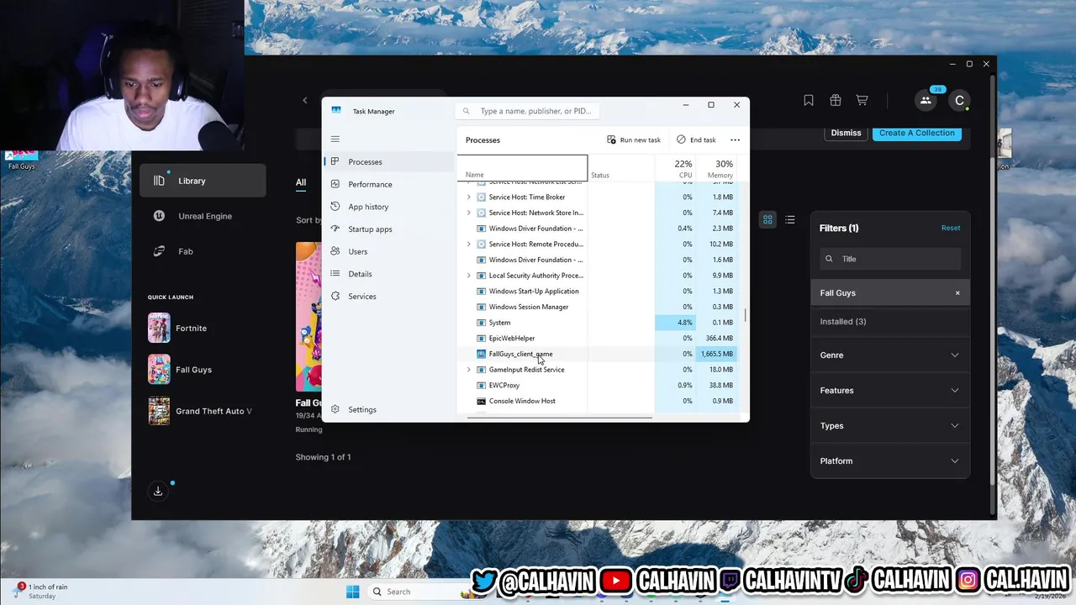Open the Task Manager more options ellipsis

pyautogui.click(x=735, y=139)
